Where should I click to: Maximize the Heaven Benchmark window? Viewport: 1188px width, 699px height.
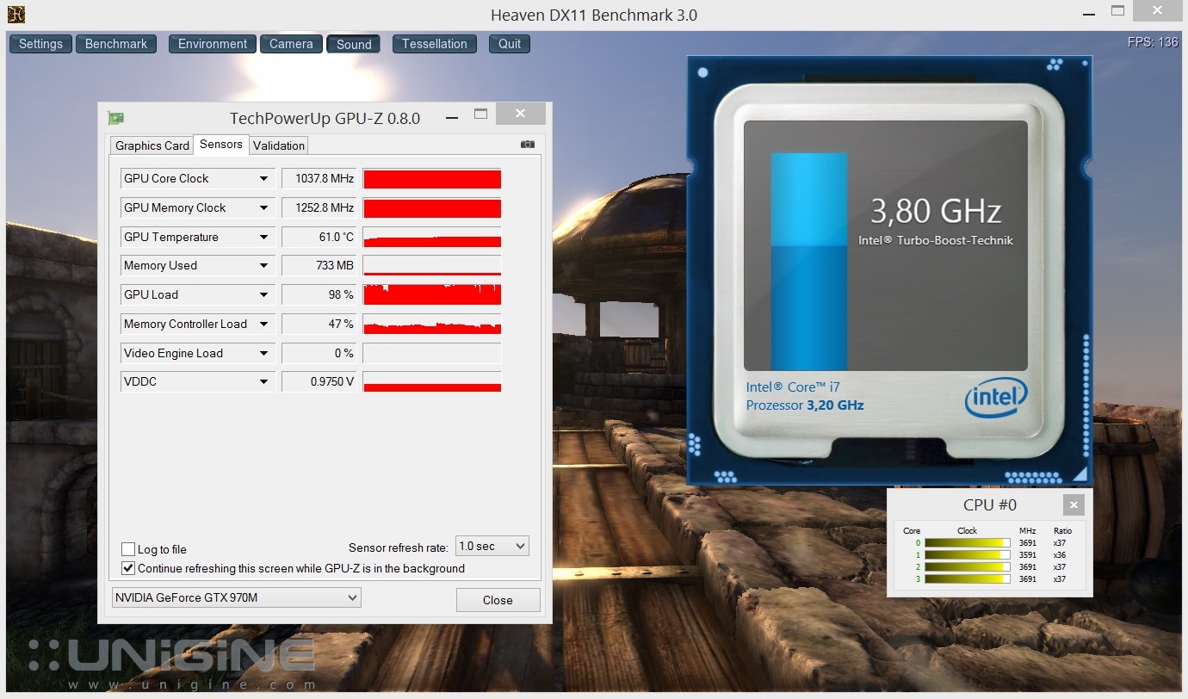[1117, 11]
